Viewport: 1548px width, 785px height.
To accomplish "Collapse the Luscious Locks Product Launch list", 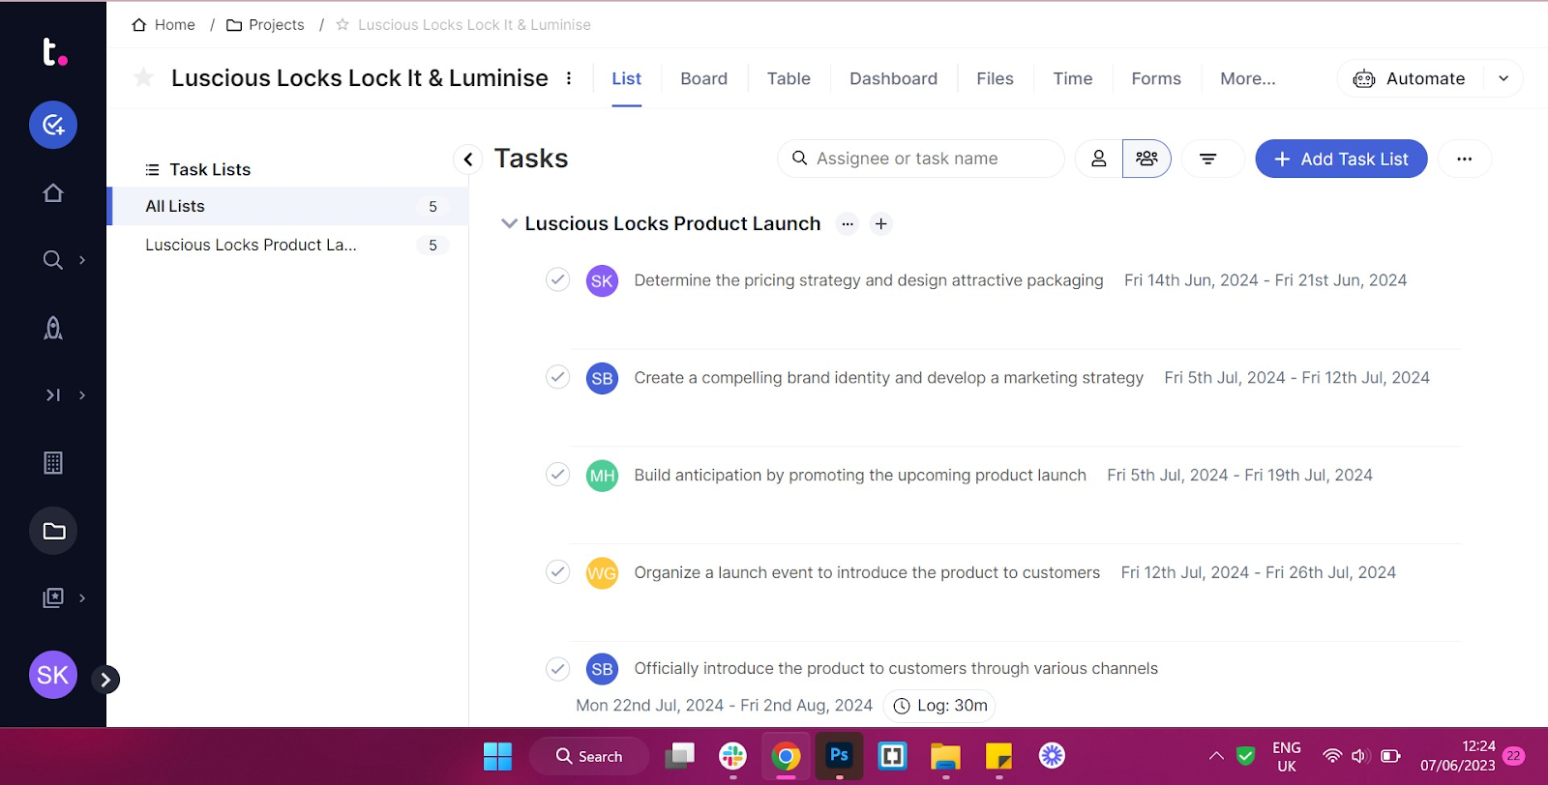I will point(509,224).
